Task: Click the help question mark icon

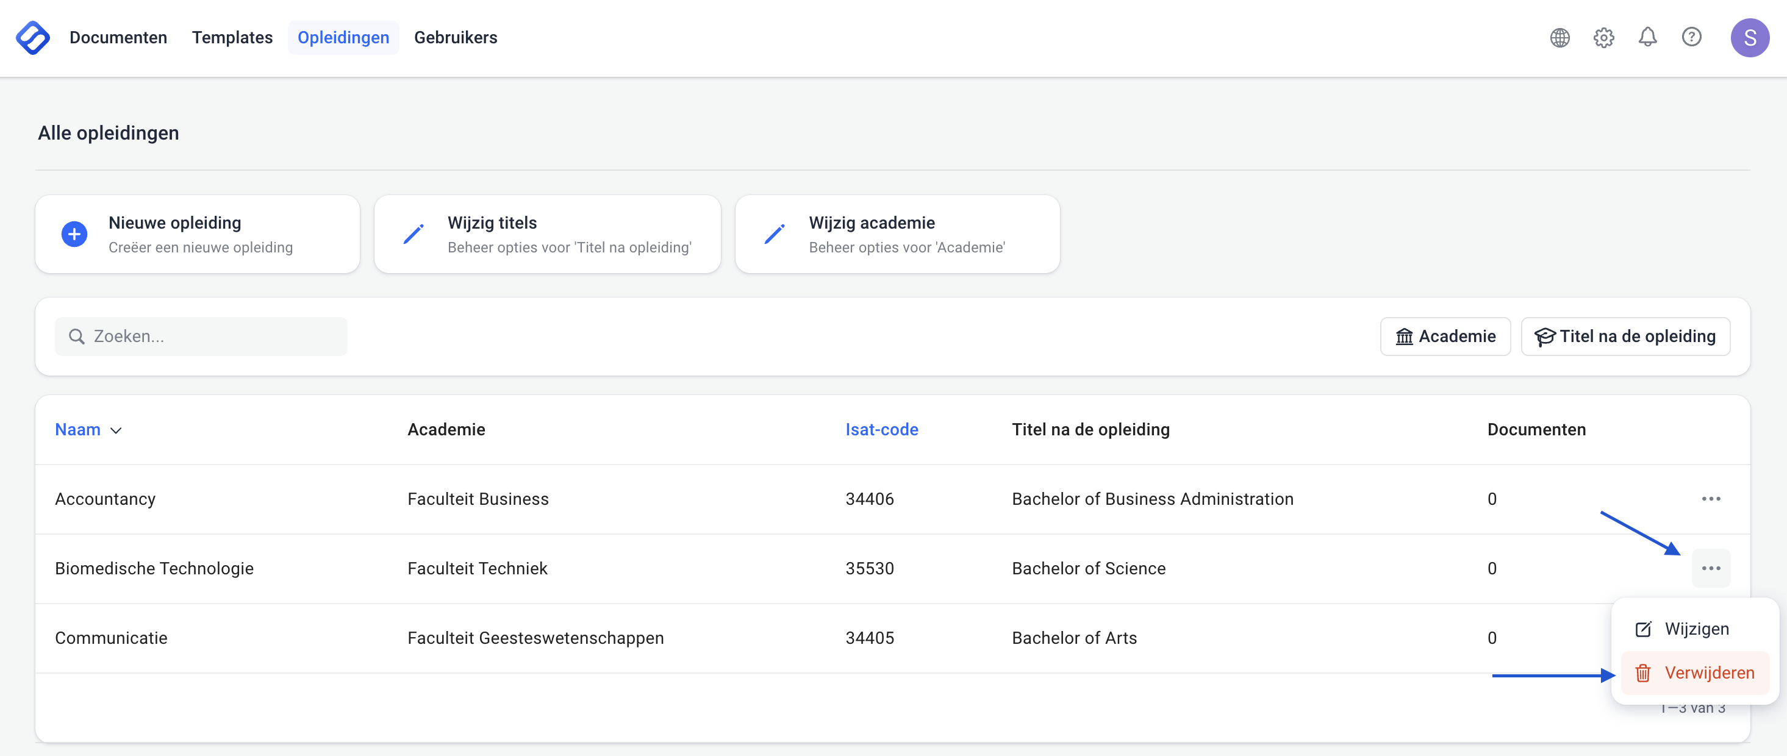Action: point(1691,37)
